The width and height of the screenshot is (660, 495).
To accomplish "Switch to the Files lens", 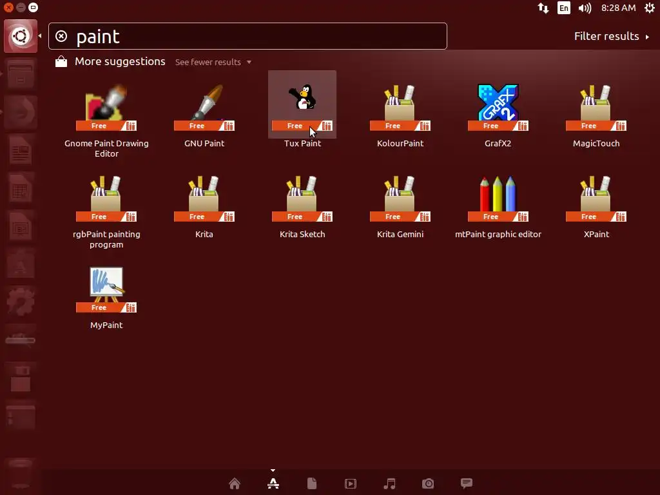I will (x=312, y=483).
